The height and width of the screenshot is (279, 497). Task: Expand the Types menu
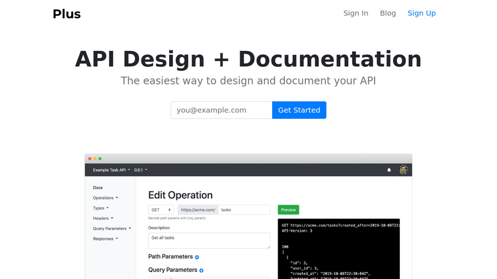pyautogui.click(x=101, y=208)
